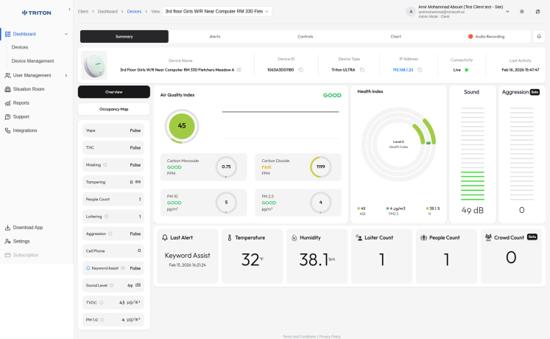Switch to the Occupancy Map view

(114, 109)
